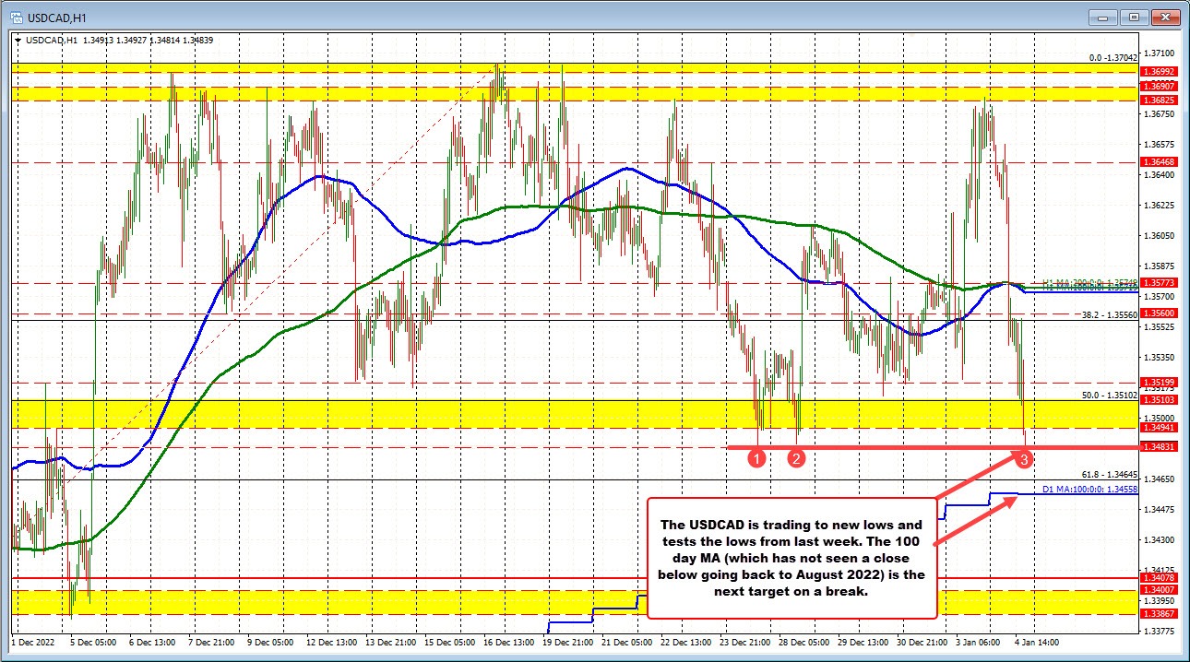
Task: Click the Fibonacci 61.8 - 1.34645 label
Action: [1111, 473]
